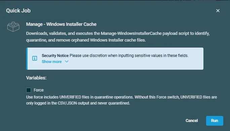Enable the Force checkbox
This screenshot has width=230, height=131.
[29, 90]
